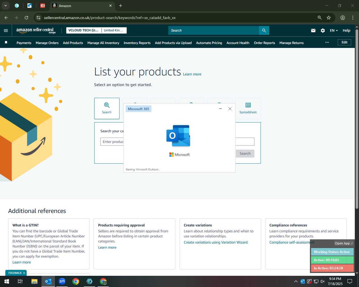The width and height of the screenshot is (359, 287).
Task: Open Task View on the taskbar
Action: [x=20, y=281]
